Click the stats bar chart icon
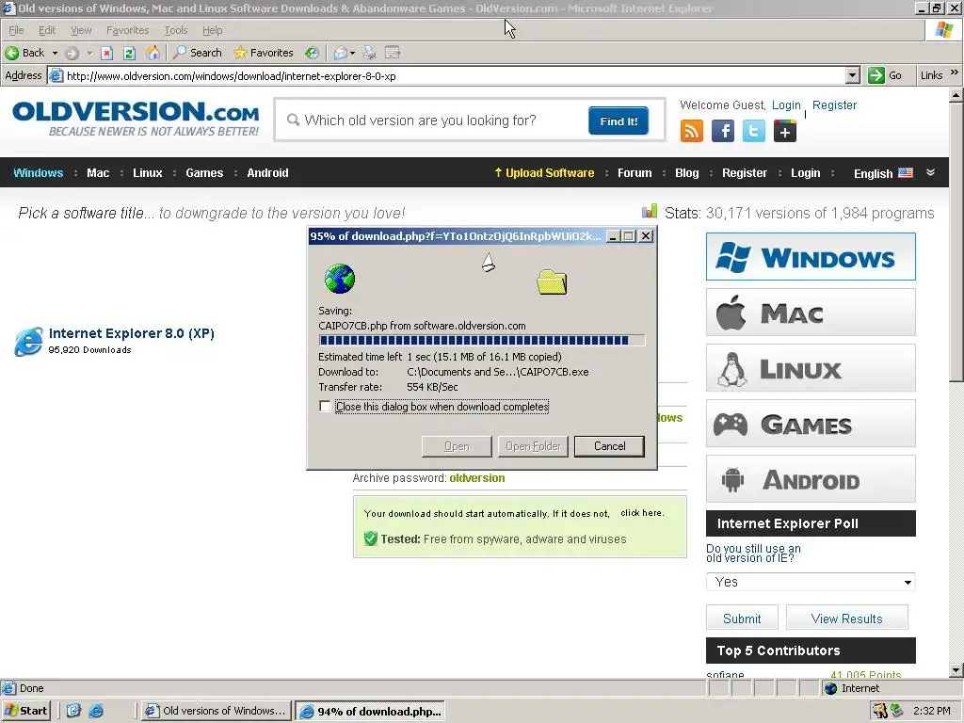 [x=650, y=212]
